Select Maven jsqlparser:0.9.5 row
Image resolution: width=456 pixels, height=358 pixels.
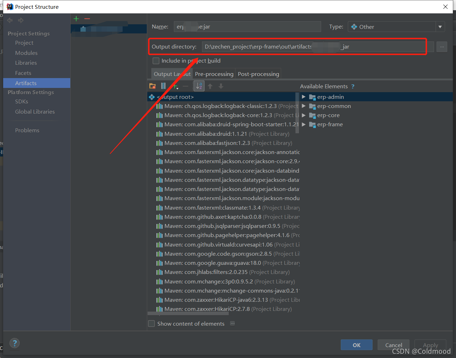pyautogui.click(x=223, y=226)
